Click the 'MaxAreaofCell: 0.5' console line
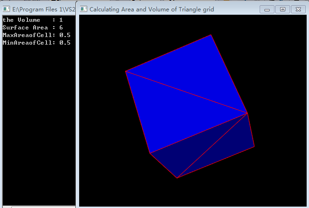 (36, 35)
